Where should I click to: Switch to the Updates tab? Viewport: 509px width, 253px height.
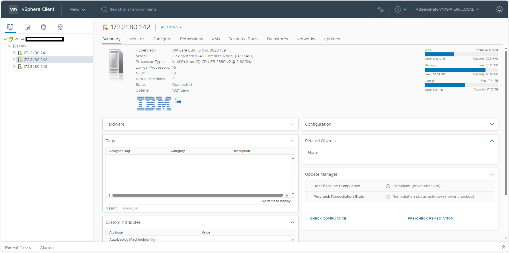(332, 39)
